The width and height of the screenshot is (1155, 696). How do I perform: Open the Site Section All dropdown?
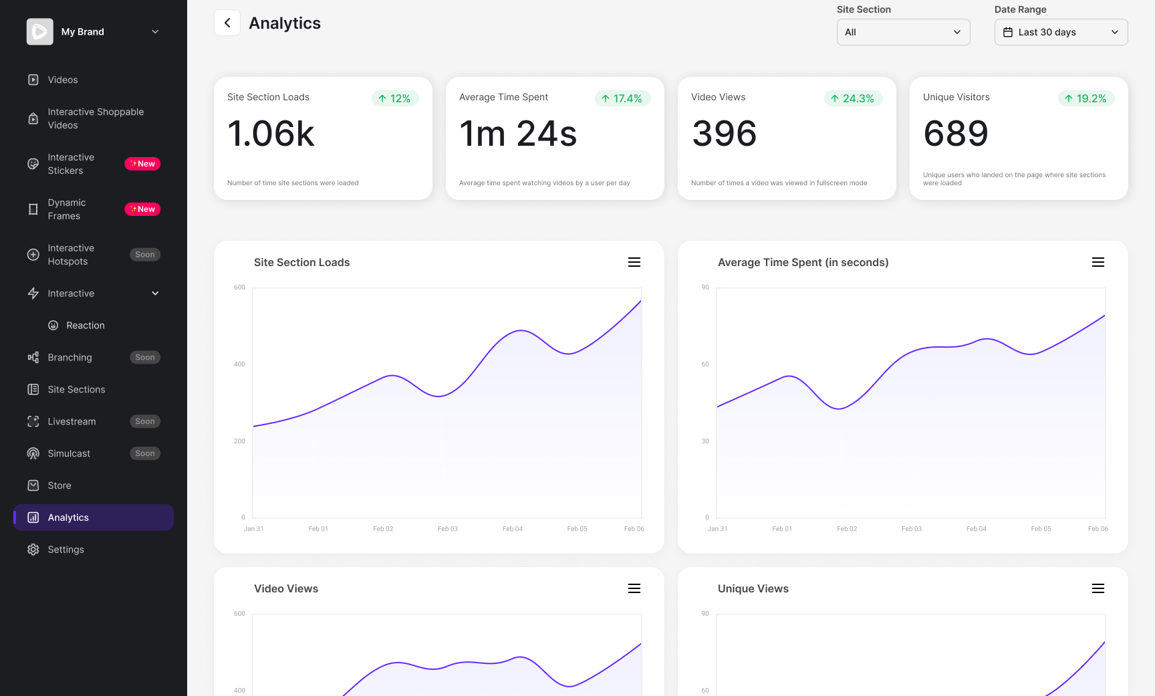pos(904,32)
